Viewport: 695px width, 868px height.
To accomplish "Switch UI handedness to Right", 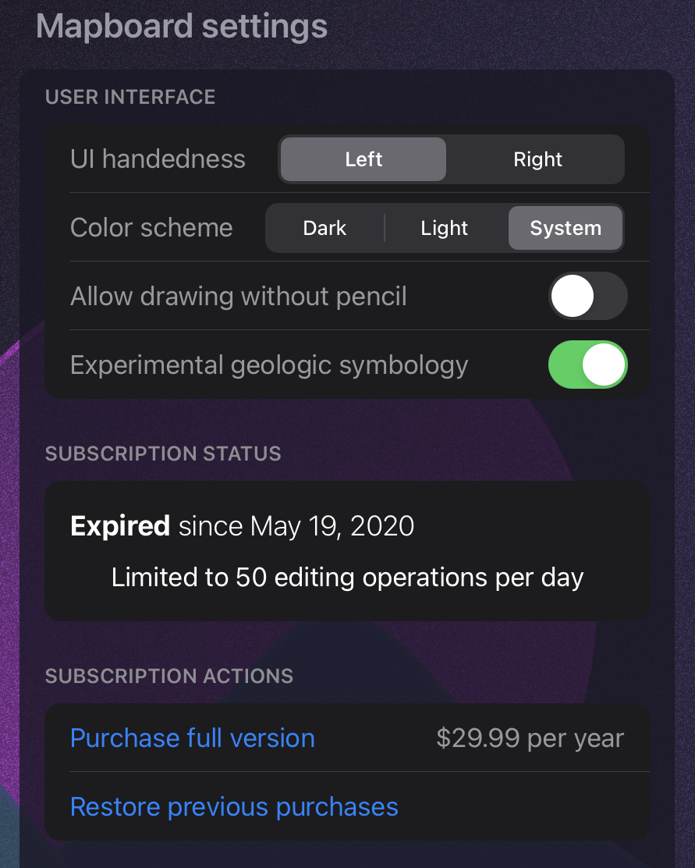I will coord(537,159).
